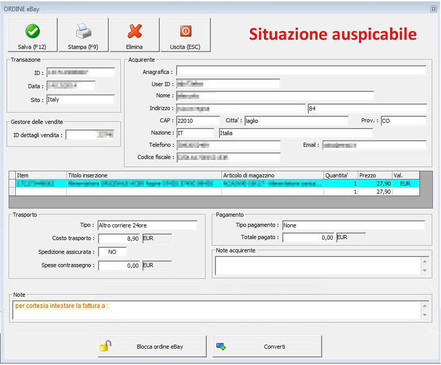Viewport: 441px width, 365px height.
Task: Click the Telefono field
Action: pyautogui.click(x=228, y=145)
